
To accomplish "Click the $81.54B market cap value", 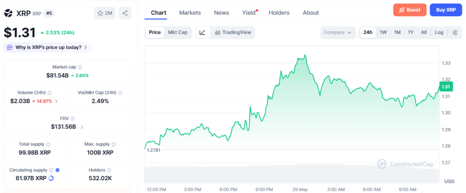I will (57, 75).
